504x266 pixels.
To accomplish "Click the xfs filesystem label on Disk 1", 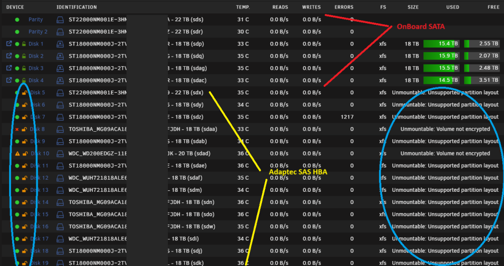I will (383, 44).
